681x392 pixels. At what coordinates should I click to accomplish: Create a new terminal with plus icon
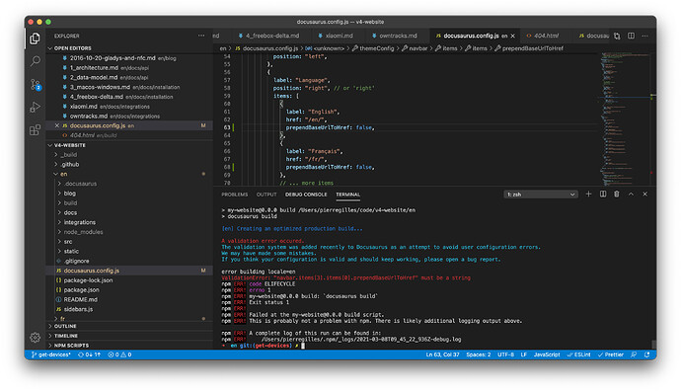[588, 194]
